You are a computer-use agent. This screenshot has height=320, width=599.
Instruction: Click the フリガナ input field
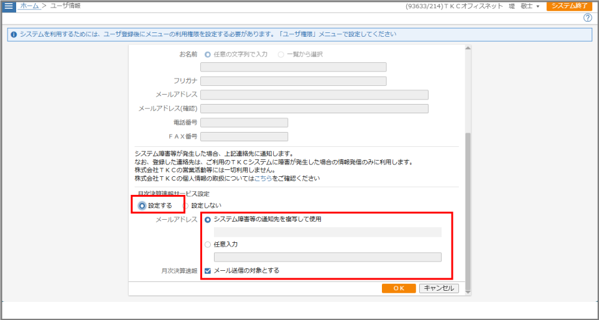click(x=293, y=81)
